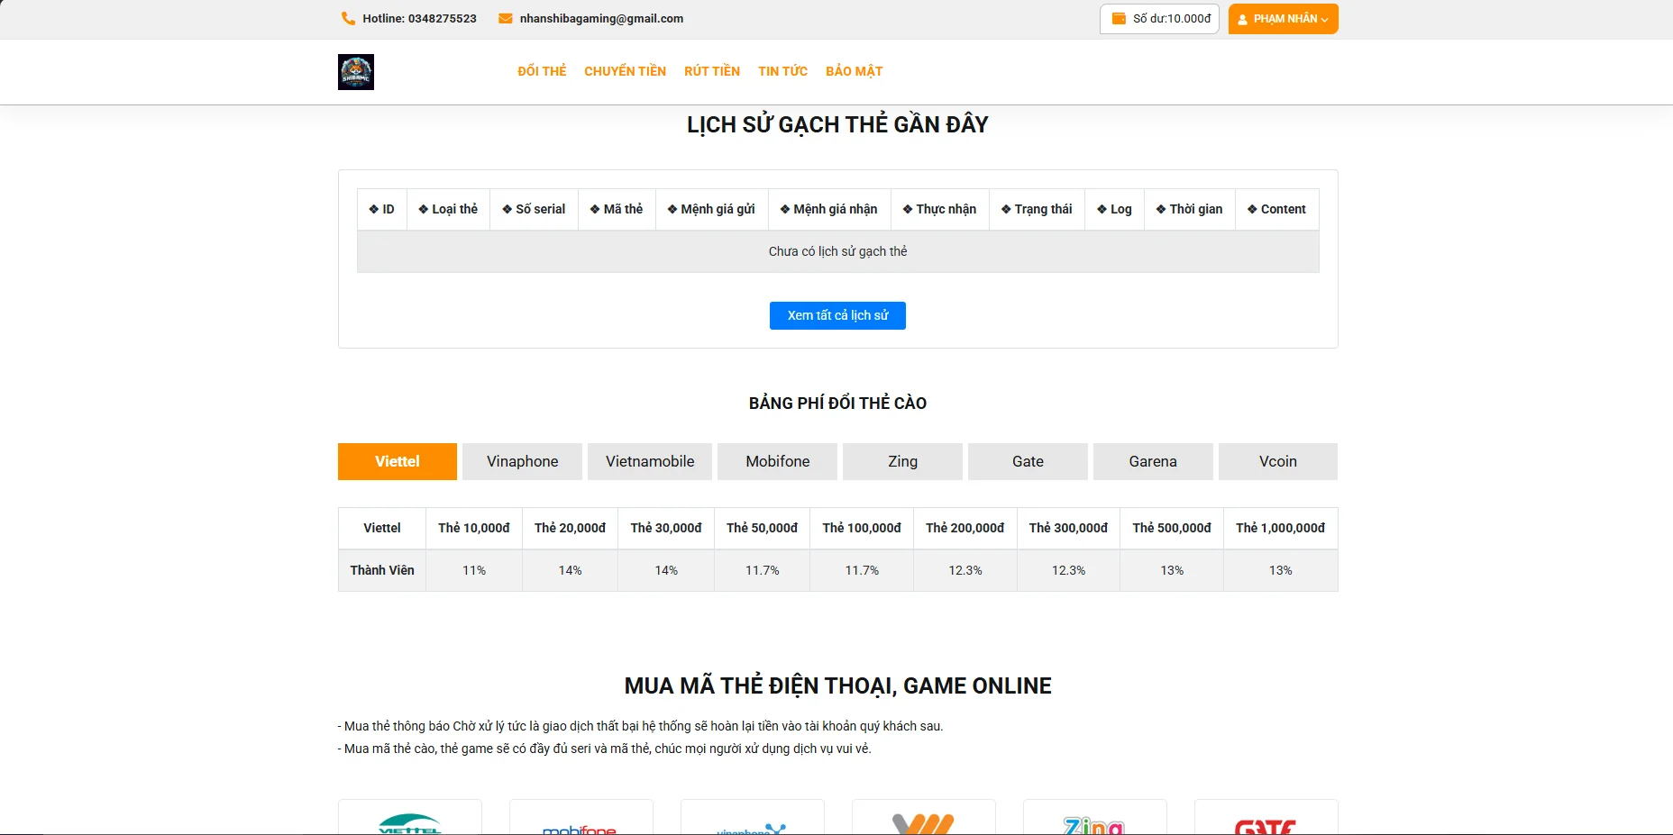Select the Viettel card logo thumbnail
This screenshot has width=1673, height=835.
[410, 818]
